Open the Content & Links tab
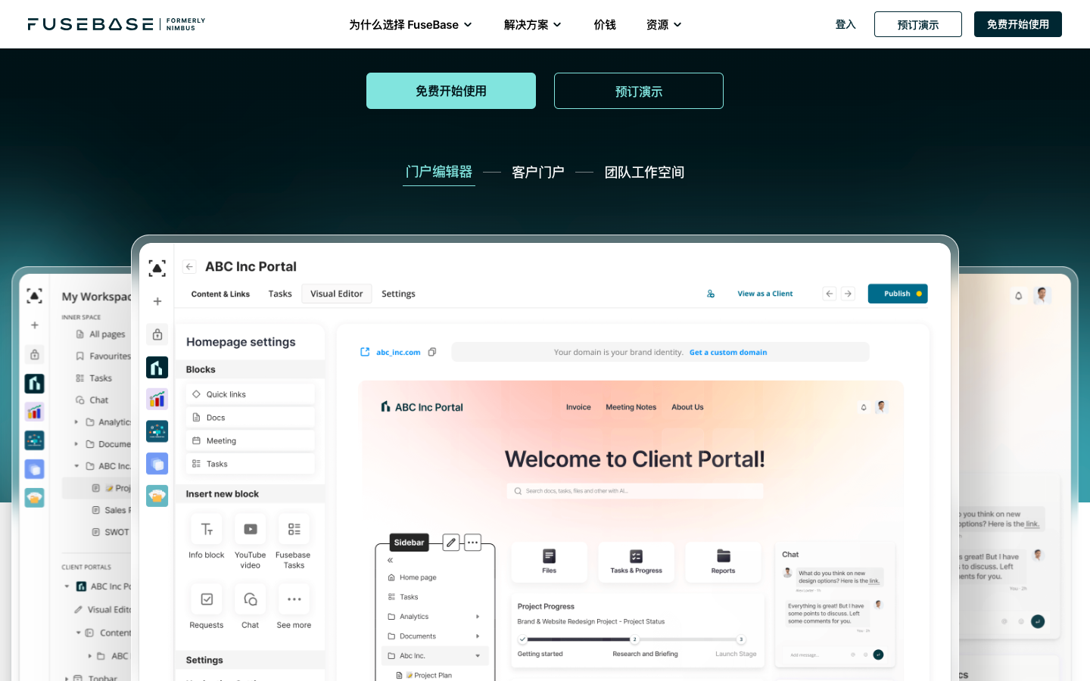 pos(220,294)
